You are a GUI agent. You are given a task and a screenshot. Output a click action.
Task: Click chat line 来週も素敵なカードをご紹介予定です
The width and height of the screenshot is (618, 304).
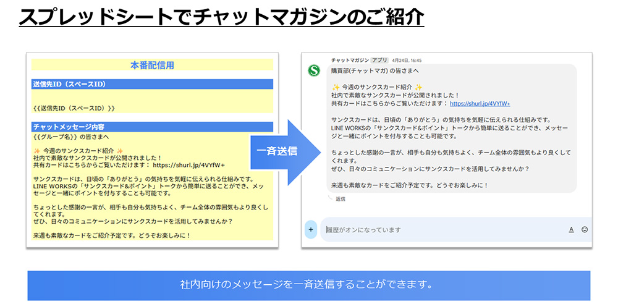(410, 185)
